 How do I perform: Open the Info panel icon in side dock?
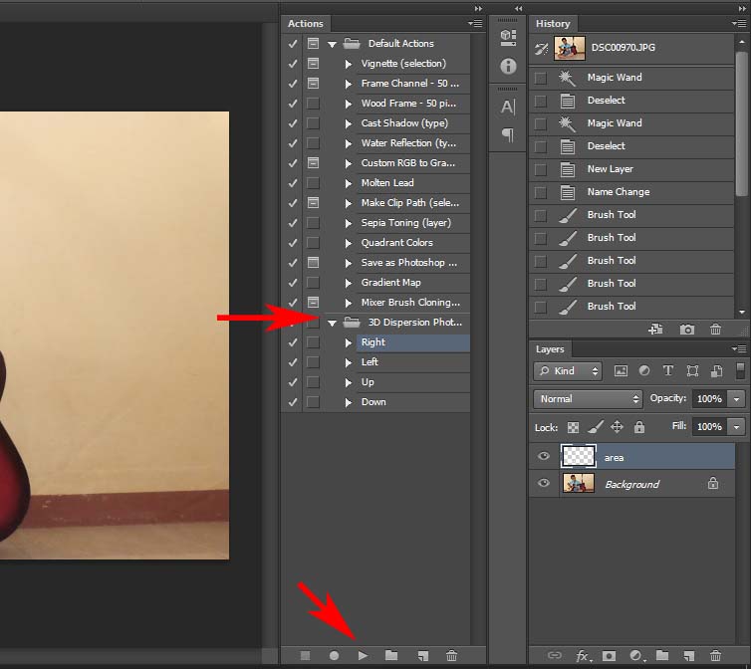[x=508, y=66]
